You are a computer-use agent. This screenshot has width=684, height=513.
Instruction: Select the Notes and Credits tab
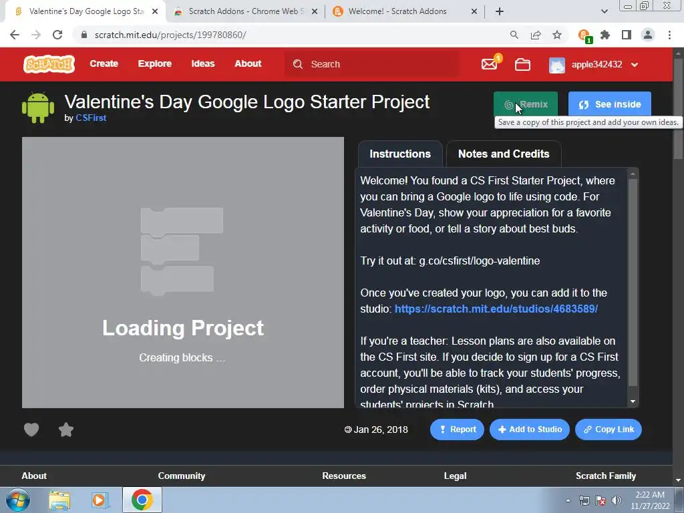click(504, 154)
